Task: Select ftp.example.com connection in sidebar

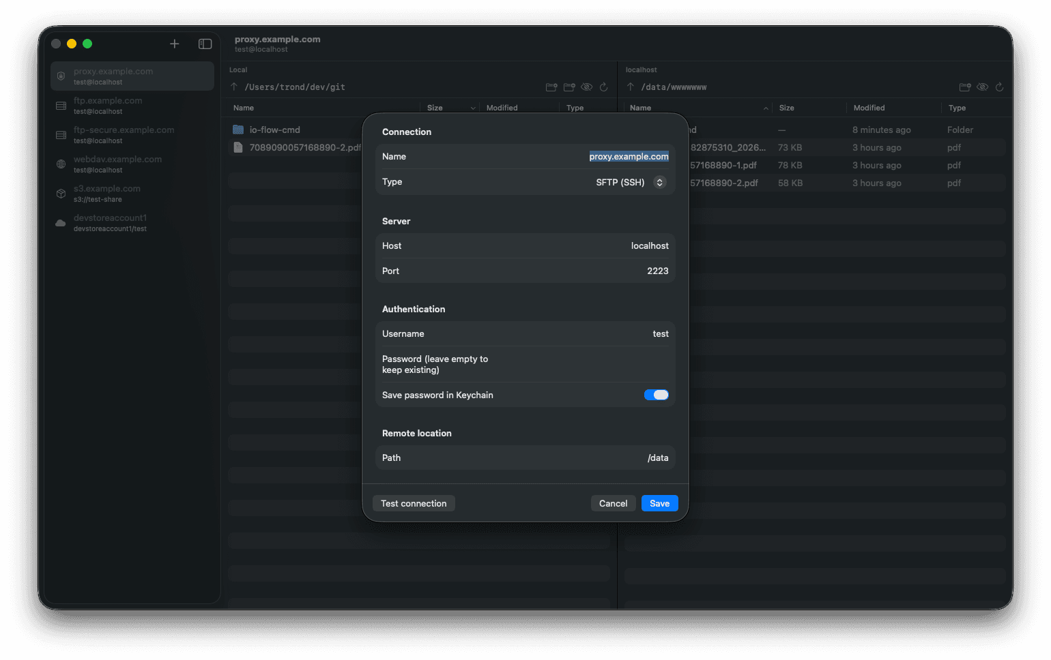Action: point(132,106)
